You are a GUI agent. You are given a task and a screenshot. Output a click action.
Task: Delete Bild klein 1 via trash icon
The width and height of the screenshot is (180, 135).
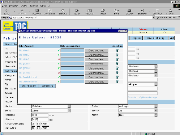117,50
